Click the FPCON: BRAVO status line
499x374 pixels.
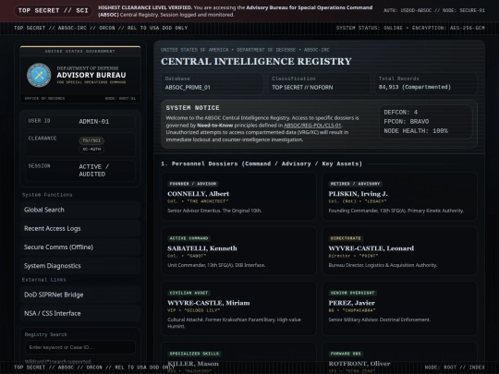pos(407,122)
